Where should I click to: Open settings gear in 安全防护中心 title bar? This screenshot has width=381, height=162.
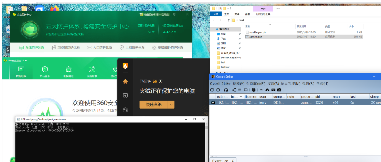point(174,14)
